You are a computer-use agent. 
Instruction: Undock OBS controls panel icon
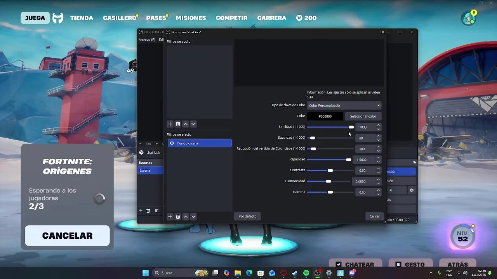coord(414,162)
